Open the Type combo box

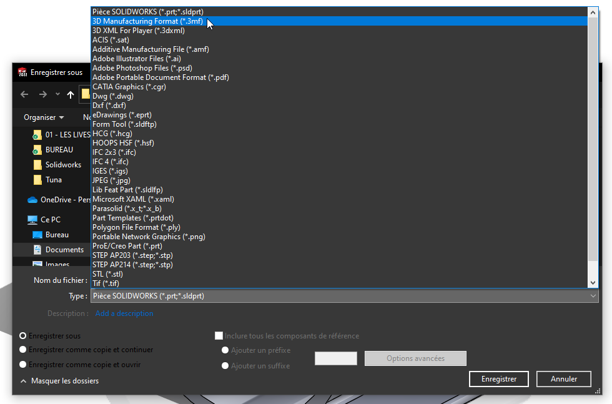[x=344, y=296]
